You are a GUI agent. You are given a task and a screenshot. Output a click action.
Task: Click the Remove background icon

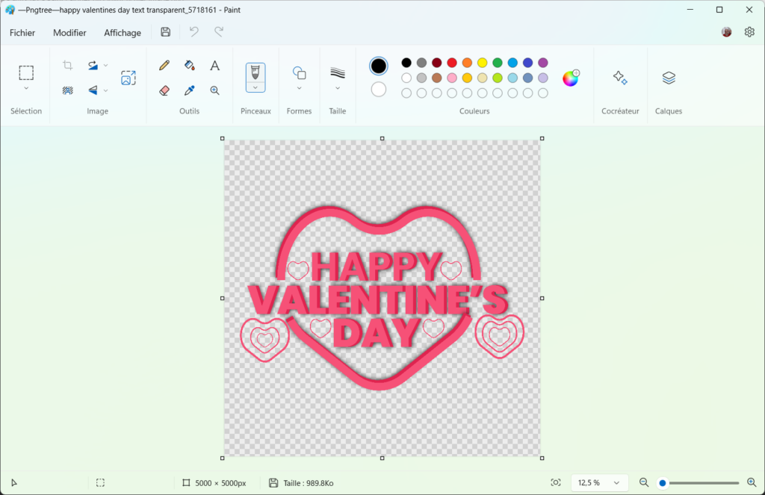(68, 90)
